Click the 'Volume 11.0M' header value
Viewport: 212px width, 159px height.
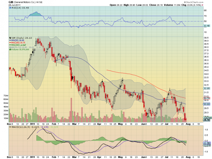tap(172, 5)
